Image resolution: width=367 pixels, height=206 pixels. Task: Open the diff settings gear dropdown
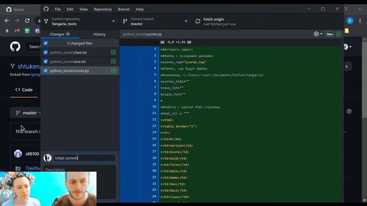[318, 34]
